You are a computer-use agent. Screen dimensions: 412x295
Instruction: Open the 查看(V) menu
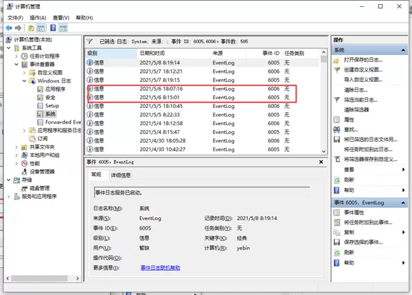61,18
